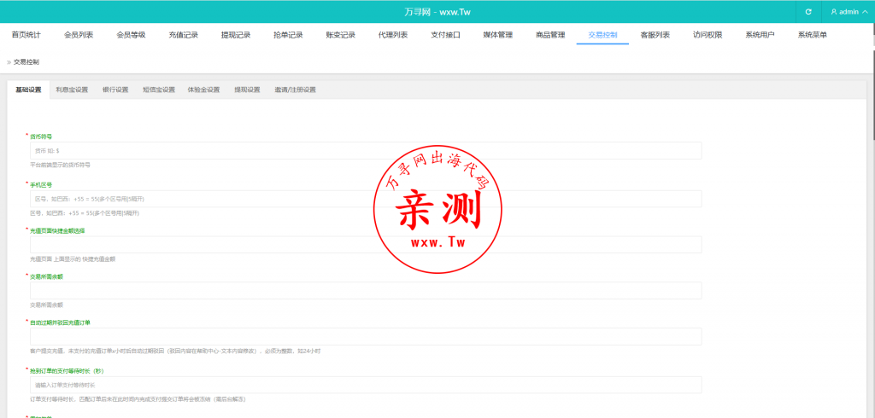The height and width of the screenshot is (418, 875).
Task: Open 客服列表 menu
Action: point(655,35)
